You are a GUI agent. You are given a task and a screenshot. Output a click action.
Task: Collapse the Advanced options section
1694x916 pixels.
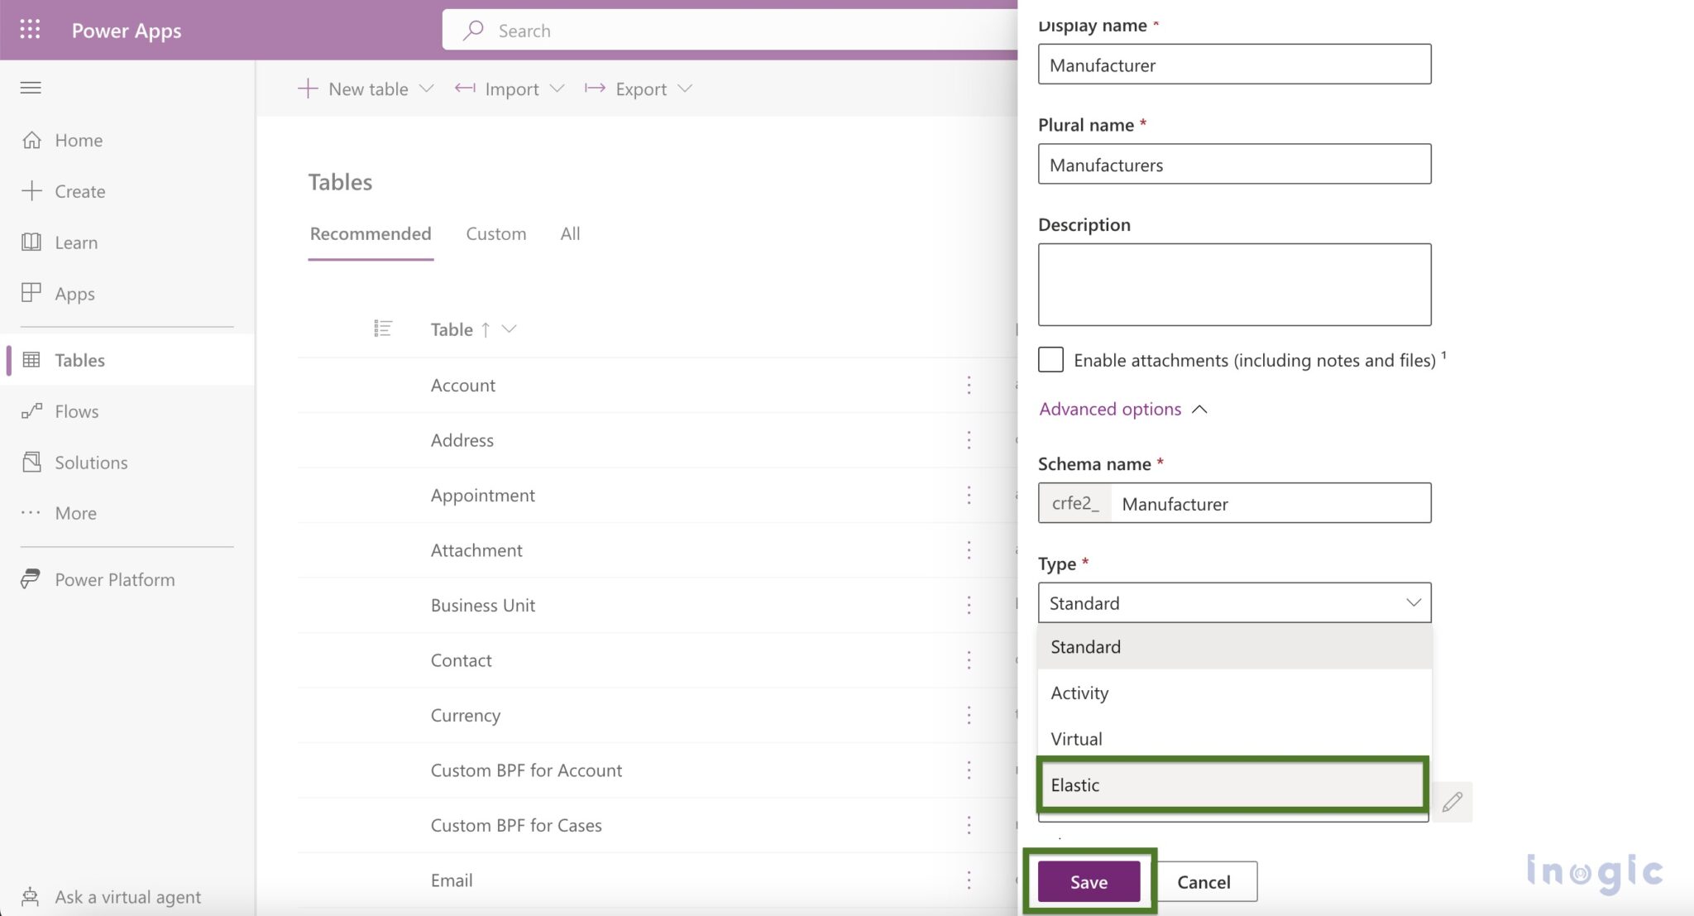coord(1122,409)
